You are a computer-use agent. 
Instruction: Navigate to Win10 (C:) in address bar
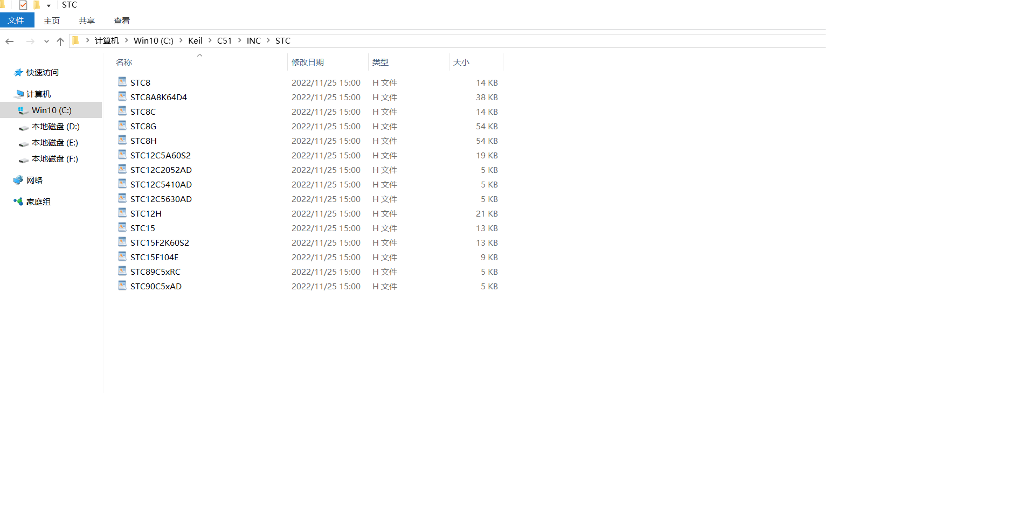154,40
